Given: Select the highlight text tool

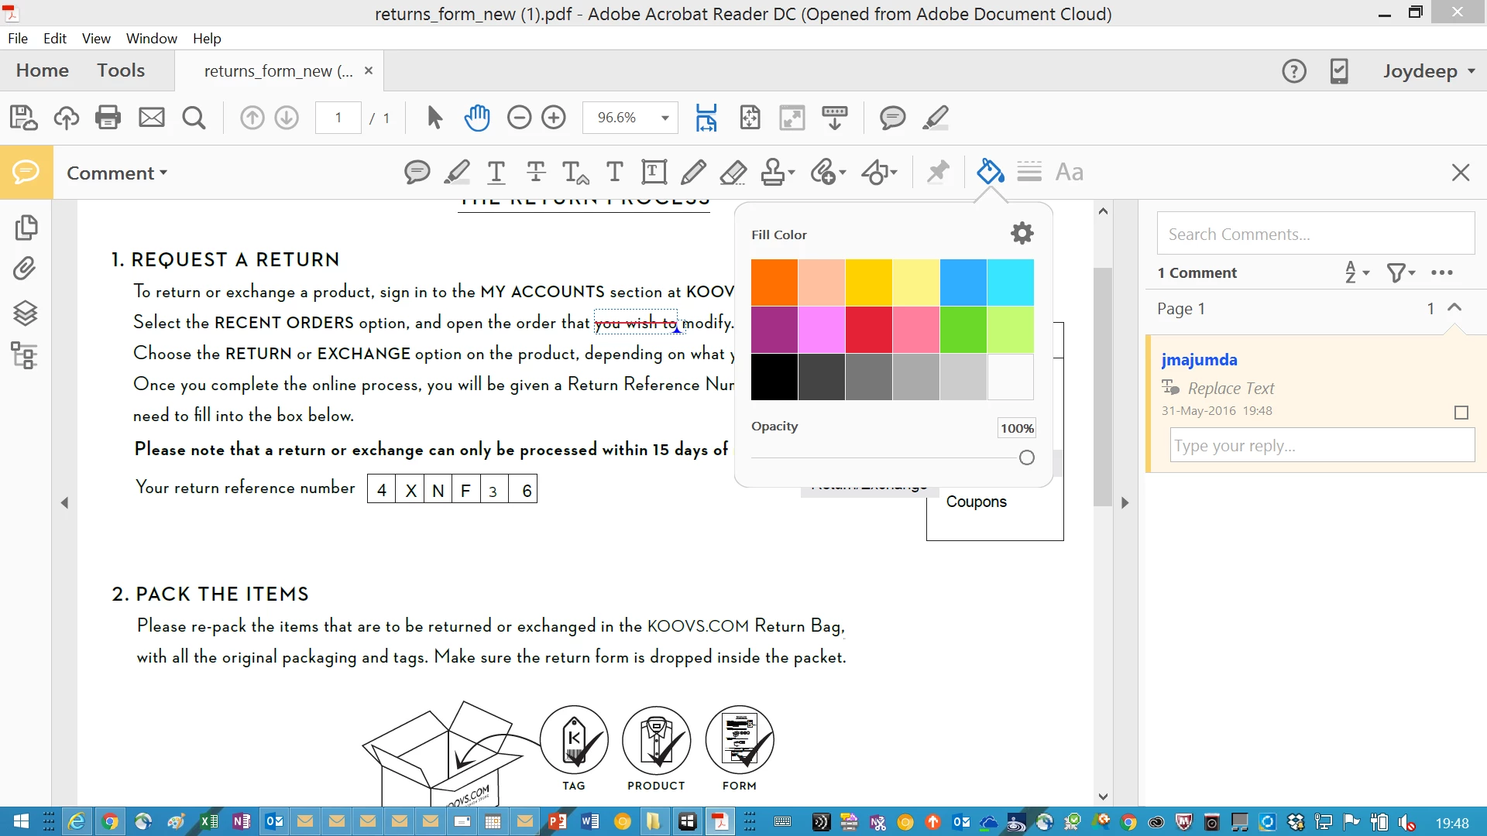Looking at the screenshot, I should (457, 172).
